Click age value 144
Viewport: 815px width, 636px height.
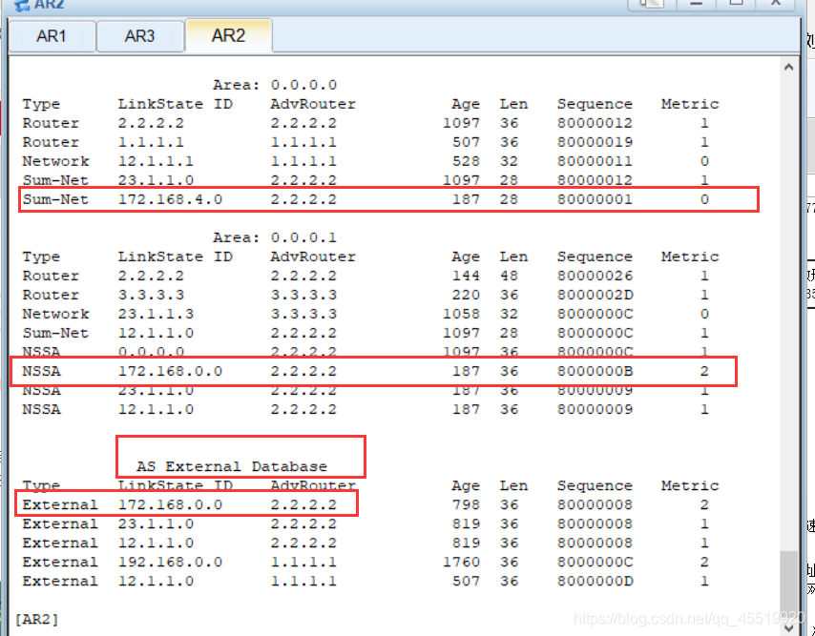pyautogui.click(x=466, y=276)
